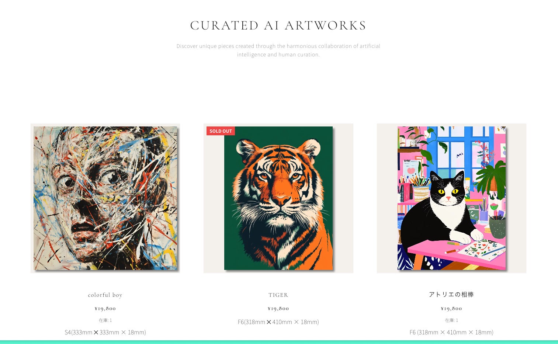The height and width of the screenshot is (344, 558).
Task: Open the colorful boy artwork image
Action: (105, 198)
